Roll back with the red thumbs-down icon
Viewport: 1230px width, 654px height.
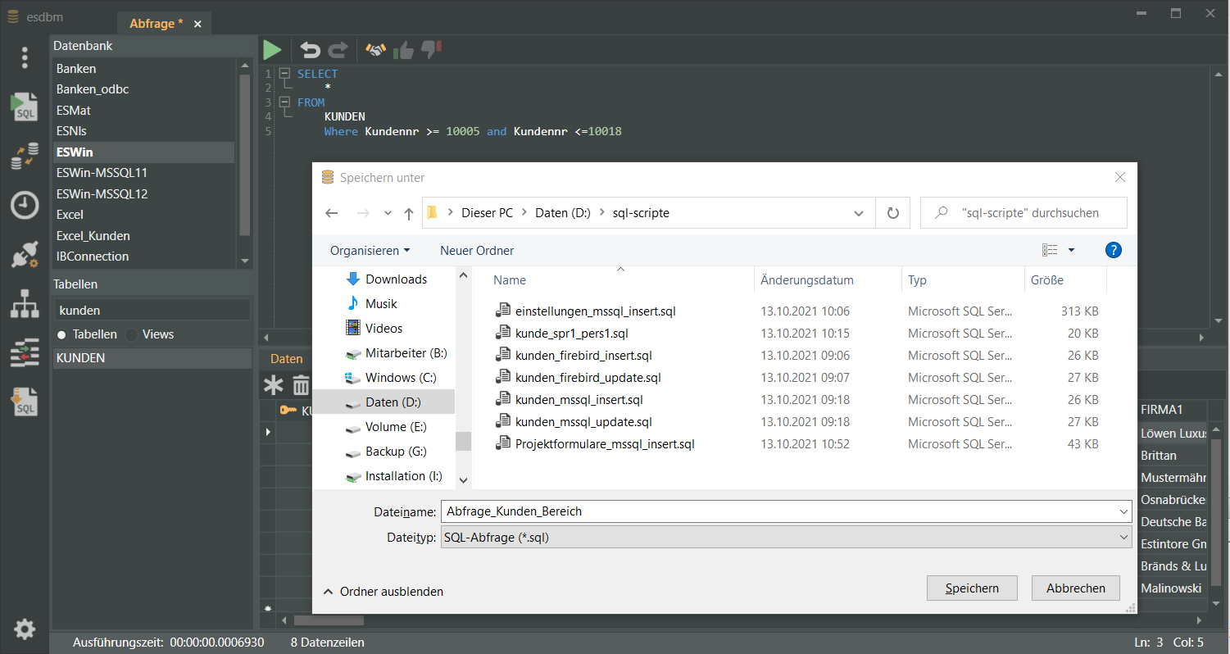tap(431, 50)
